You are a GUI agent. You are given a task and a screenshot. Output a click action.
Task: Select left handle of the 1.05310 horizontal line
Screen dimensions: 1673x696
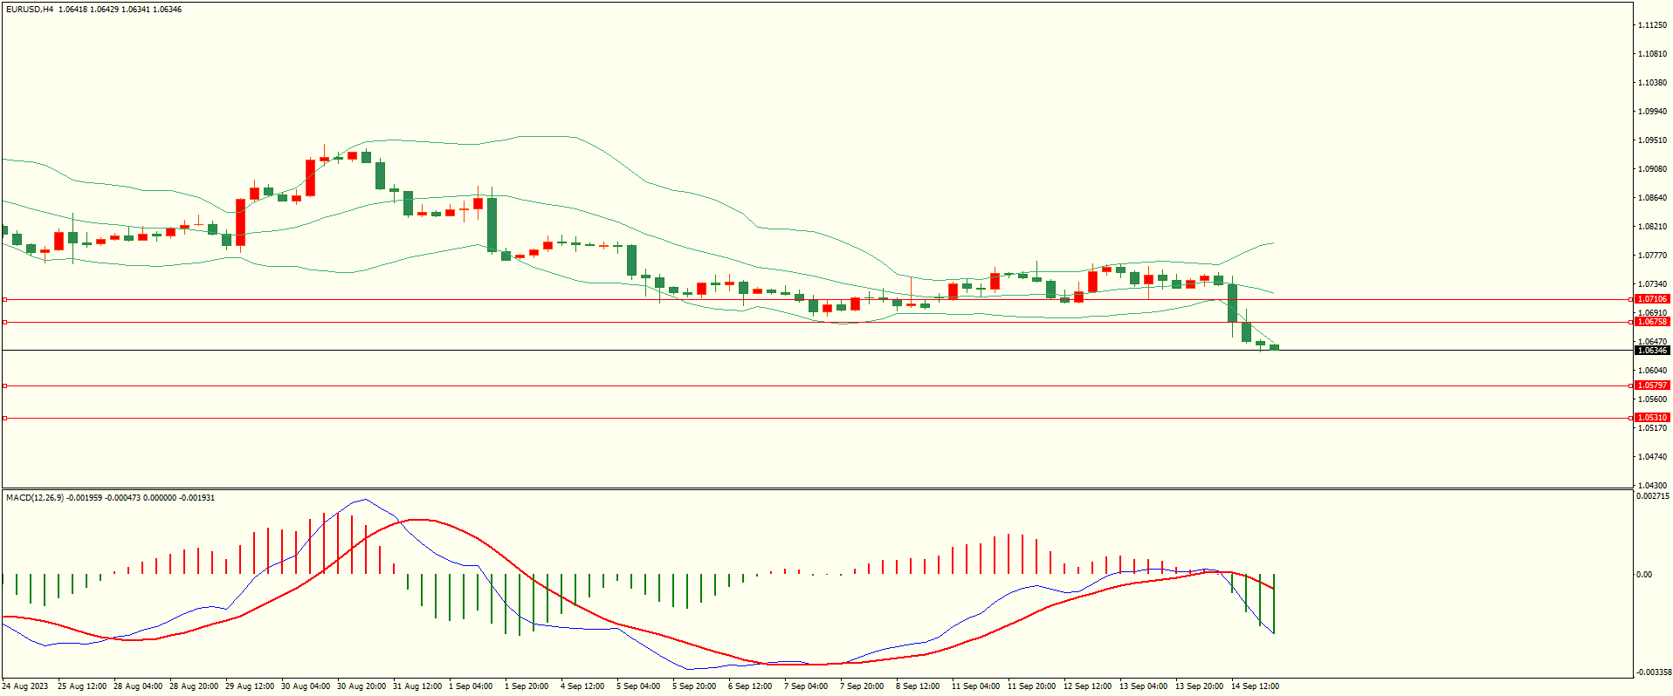point(4,419)
